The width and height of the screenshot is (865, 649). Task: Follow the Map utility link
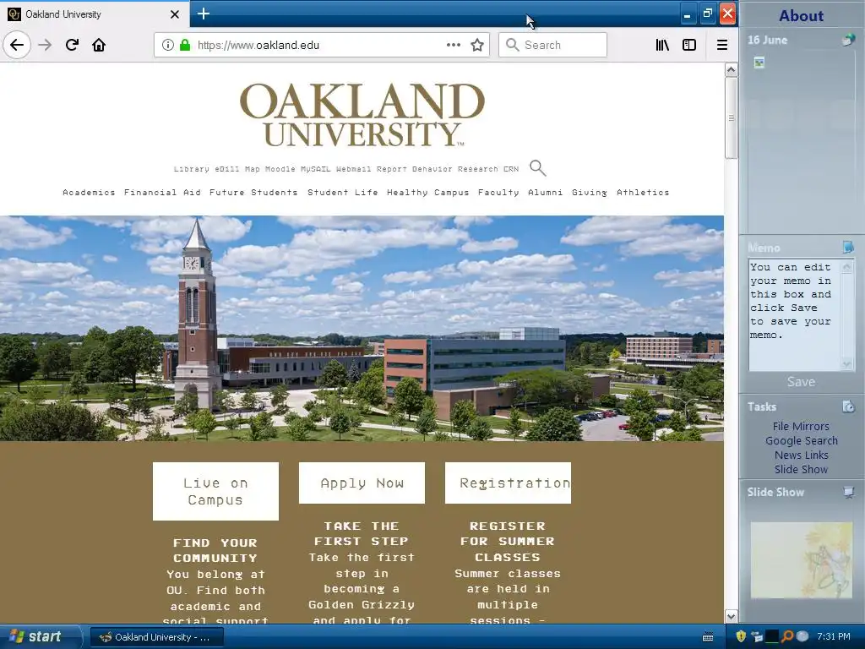click(x=252, y=169)
